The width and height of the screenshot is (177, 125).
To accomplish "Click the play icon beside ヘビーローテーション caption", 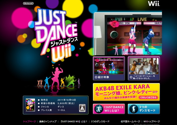I will coord(131,77).
